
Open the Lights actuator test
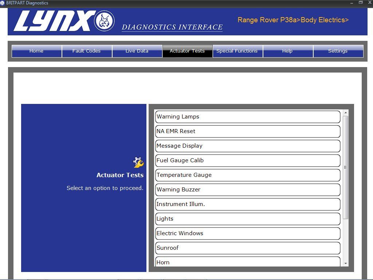248,219
